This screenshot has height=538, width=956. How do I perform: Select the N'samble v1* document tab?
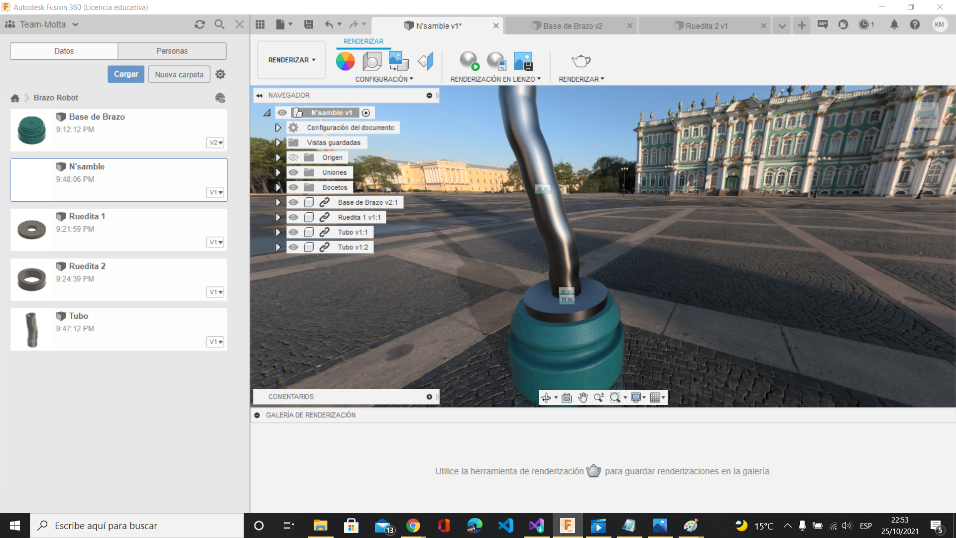438,26
